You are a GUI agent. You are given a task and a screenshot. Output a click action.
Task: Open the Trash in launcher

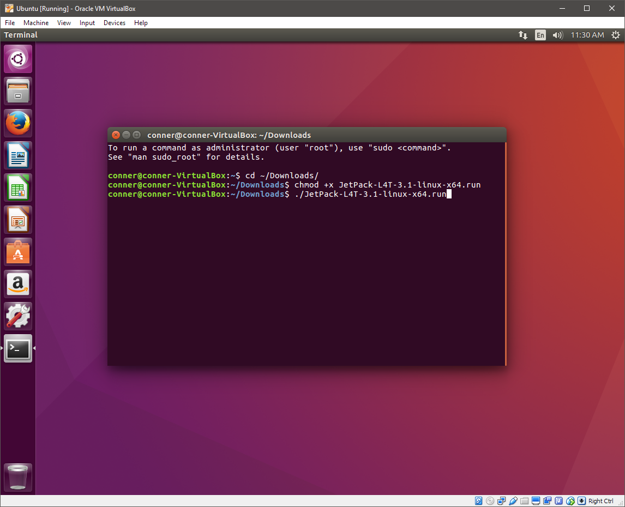click(x=18, y=478)
